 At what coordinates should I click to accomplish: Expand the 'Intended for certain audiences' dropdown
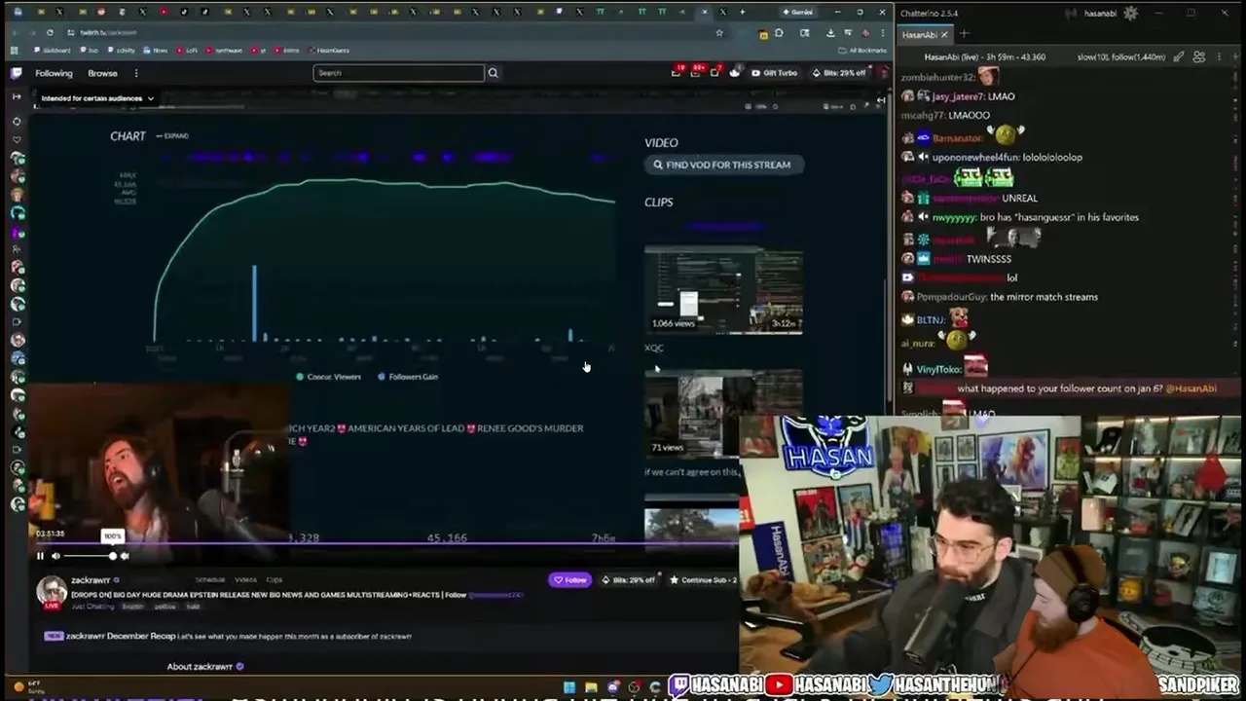pyautogui.click(x=97, y=98)
